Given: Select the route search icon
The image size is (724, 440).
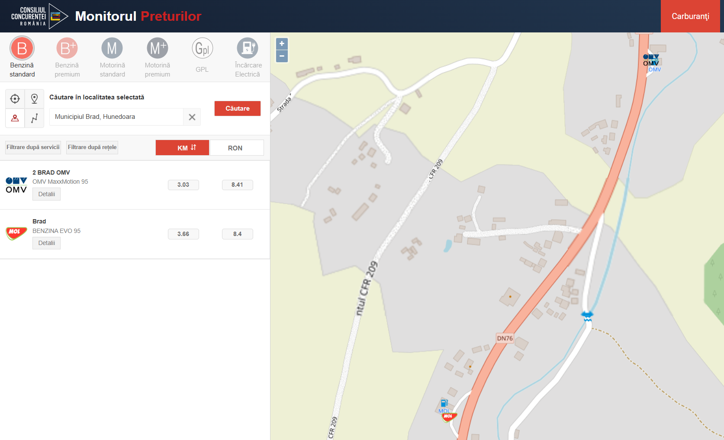Looking at the screenshot, I should [35, 118].
